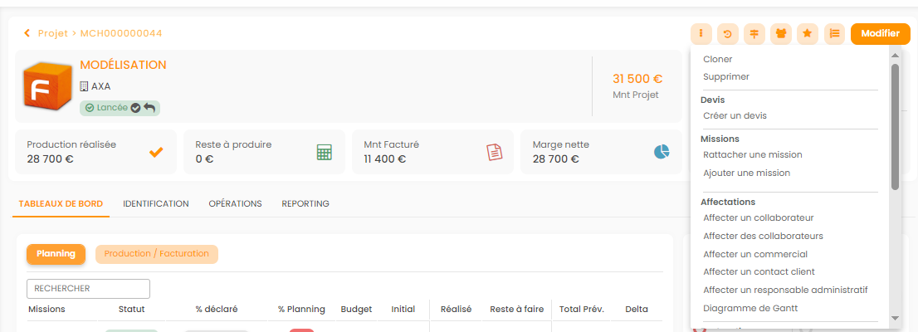Go back using the Projet breadcrumb arrow

click(27, 33)
